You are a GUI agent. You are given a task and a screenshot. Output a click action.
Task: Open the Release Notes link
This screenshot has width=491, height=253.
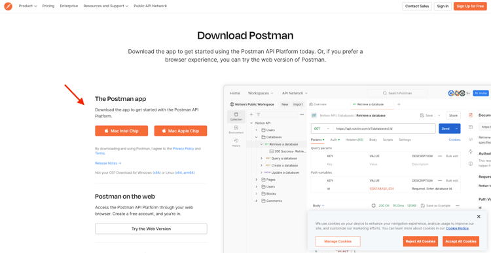pos(108,163)
